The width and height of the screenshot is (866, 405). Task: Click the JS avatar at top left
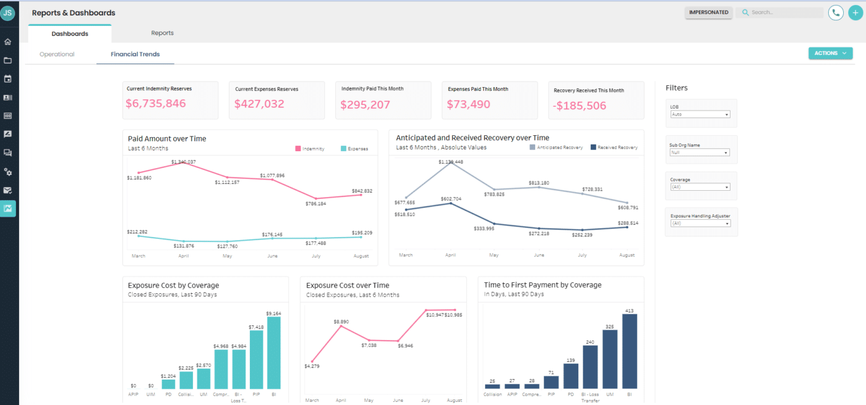8,12
